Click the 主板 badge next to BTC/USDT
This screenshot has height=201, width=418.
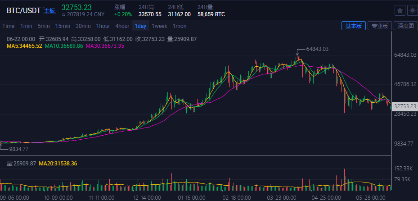click(49, 11)
